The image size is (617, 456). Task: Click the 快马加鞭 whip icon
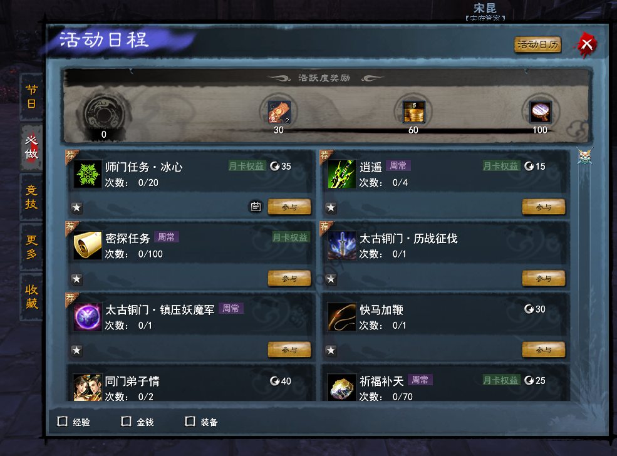tap(341, 317)
